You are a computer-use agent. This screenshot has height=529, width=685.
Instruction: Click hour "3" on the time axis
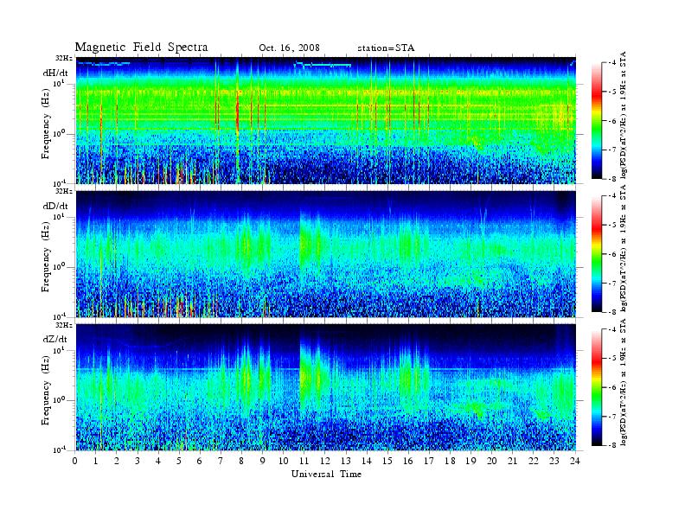tap(138, 461)
